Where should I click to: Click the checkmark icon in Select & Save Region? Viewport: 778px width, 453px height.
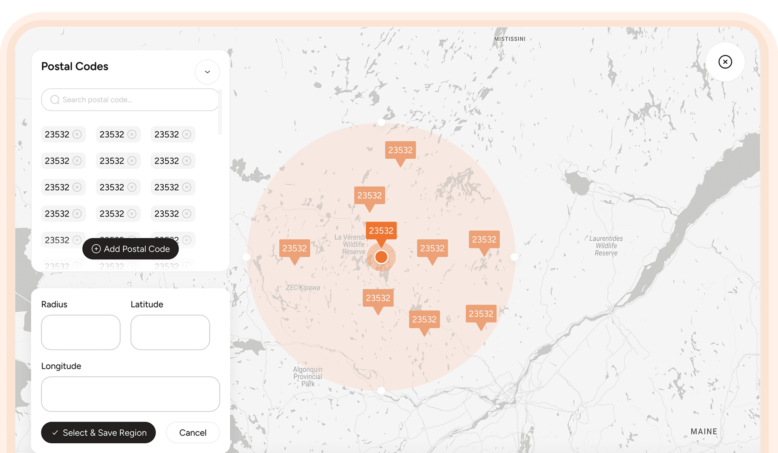55,432
